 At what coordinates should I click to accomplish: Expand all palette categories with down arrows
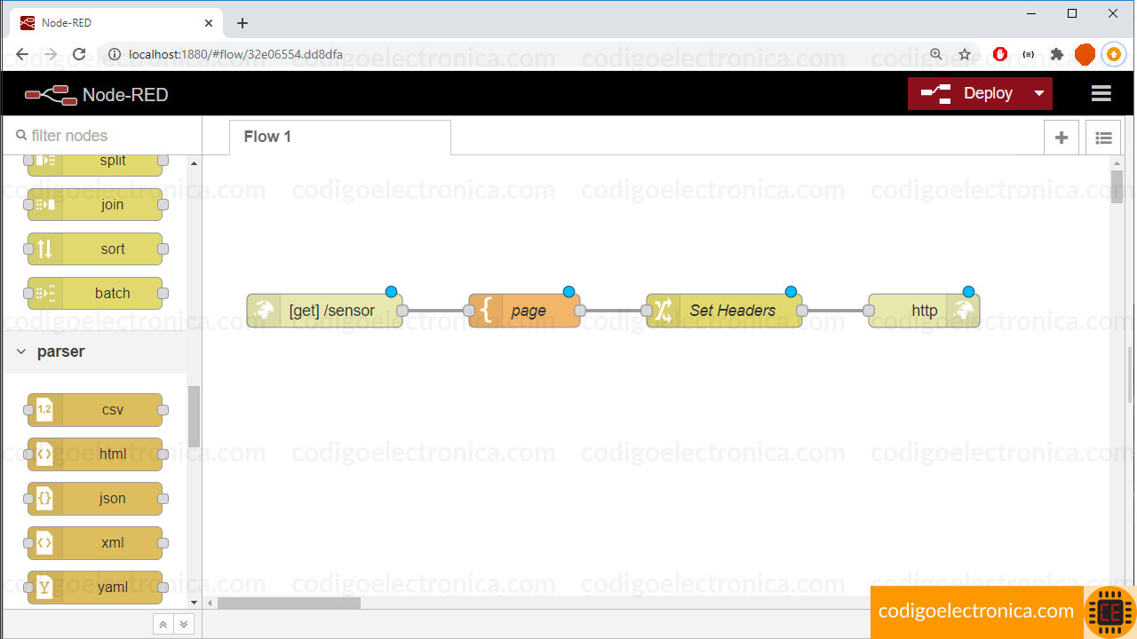(x=184, y=625)
